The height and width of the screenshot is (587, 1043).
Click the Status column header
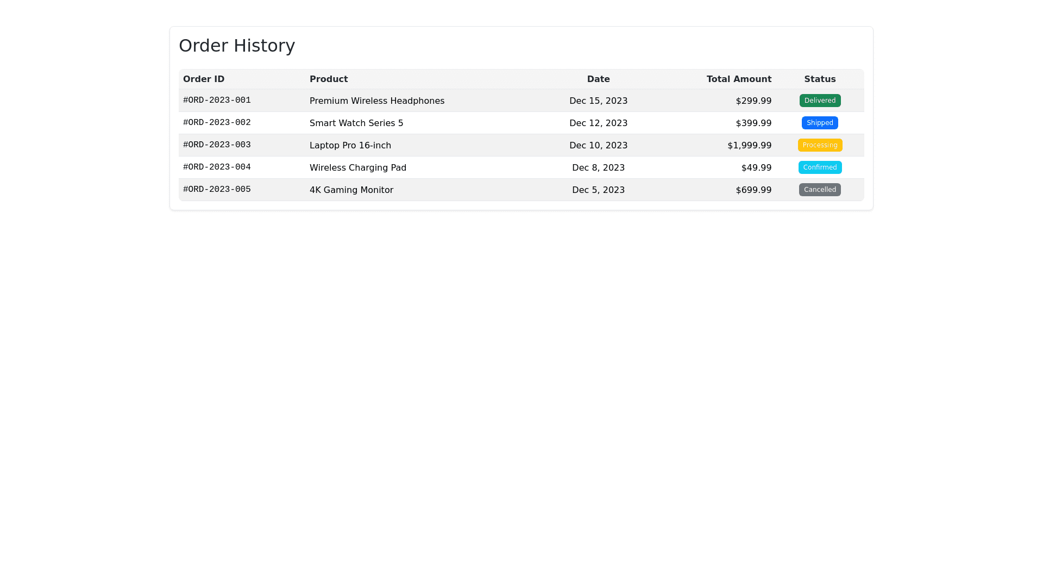point(820,79)
